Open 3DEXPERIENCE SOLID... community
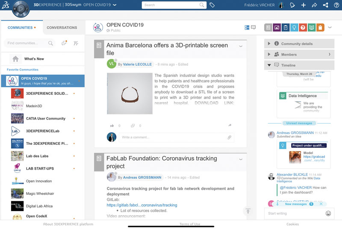 tap(43, 94)
